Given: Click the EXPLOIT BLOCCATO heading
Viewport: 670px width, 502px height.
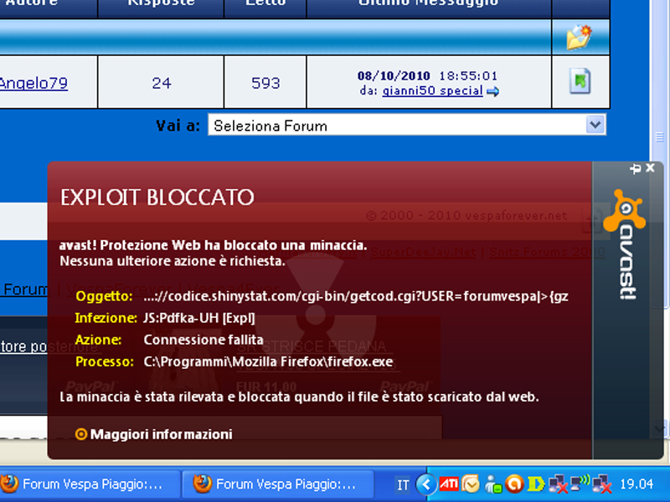Looking at the screenshot, I should coord(157,197).
